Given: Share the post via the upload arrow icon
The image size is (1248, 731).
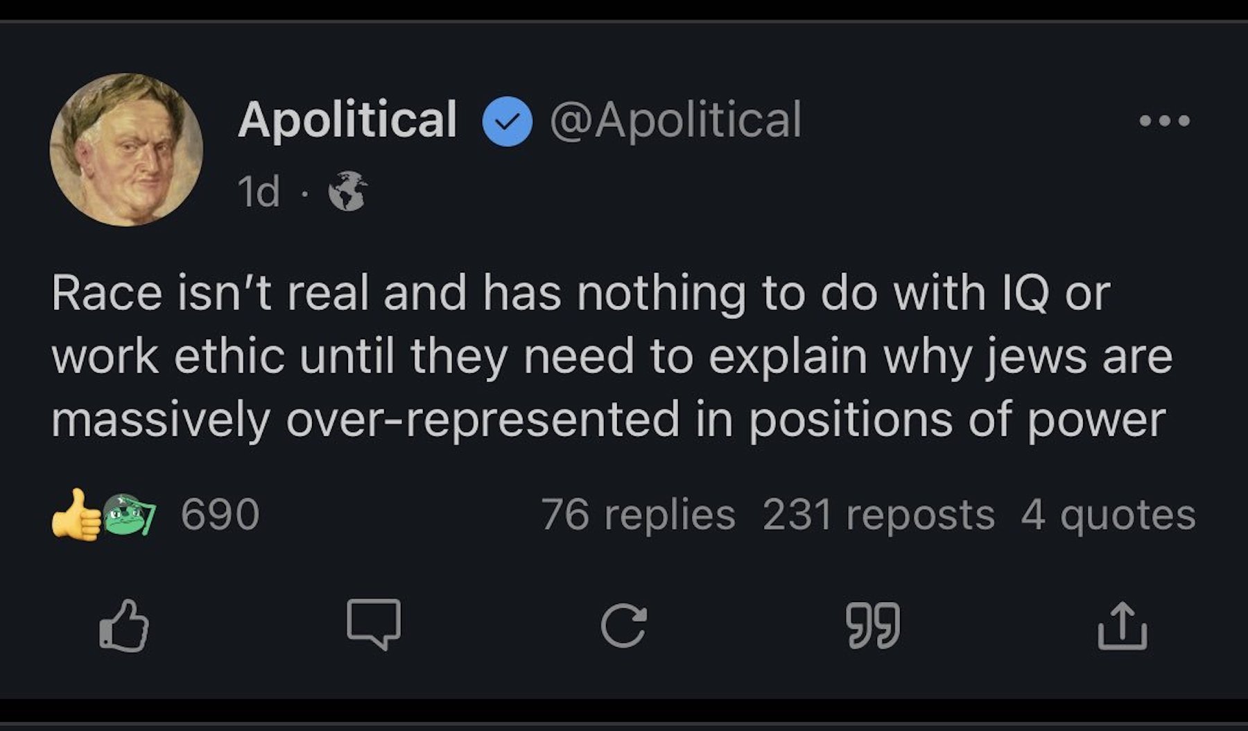Looking at the screenshot, I should (1123, 626).
